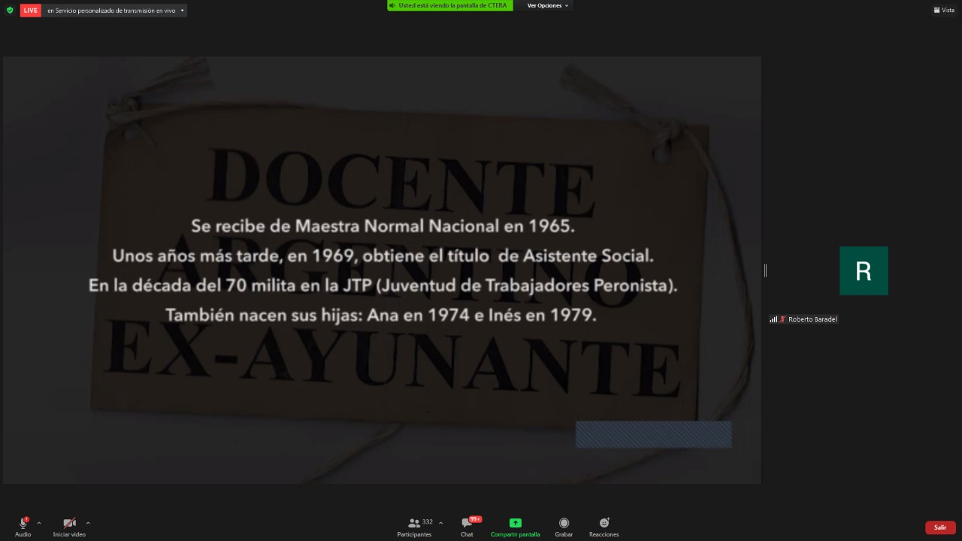Start camera with Iniciar video
This screenshot has height=541, width=962.
[69, 523]
